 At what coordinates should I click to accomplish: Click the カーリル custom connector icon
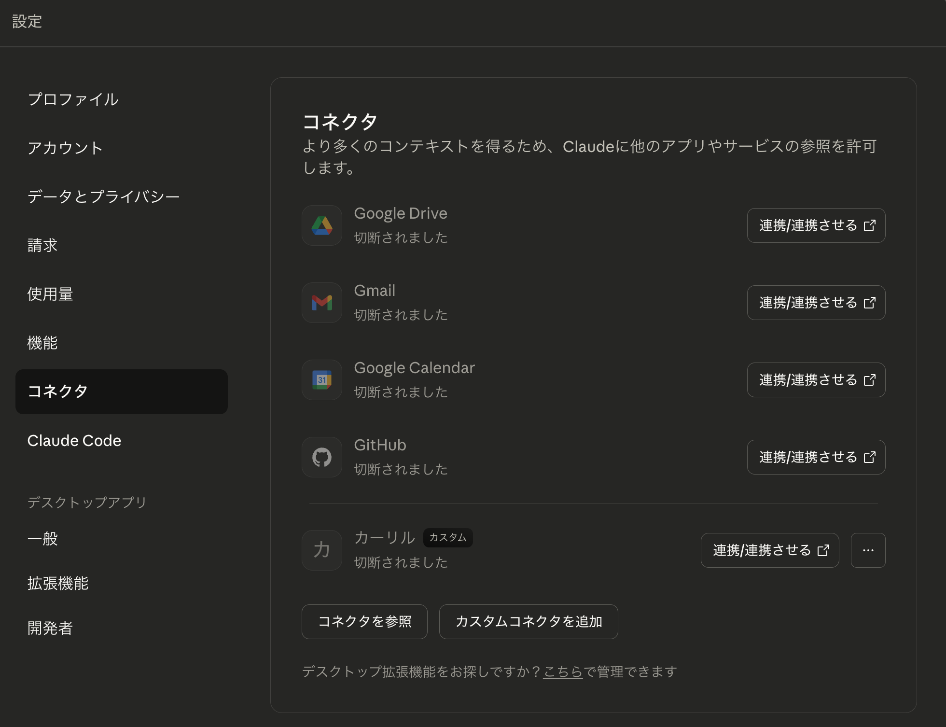[321, 550]
